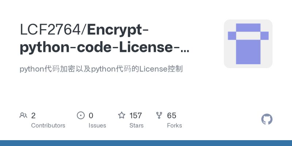Click the Forks label

click(x=174, y=126)
